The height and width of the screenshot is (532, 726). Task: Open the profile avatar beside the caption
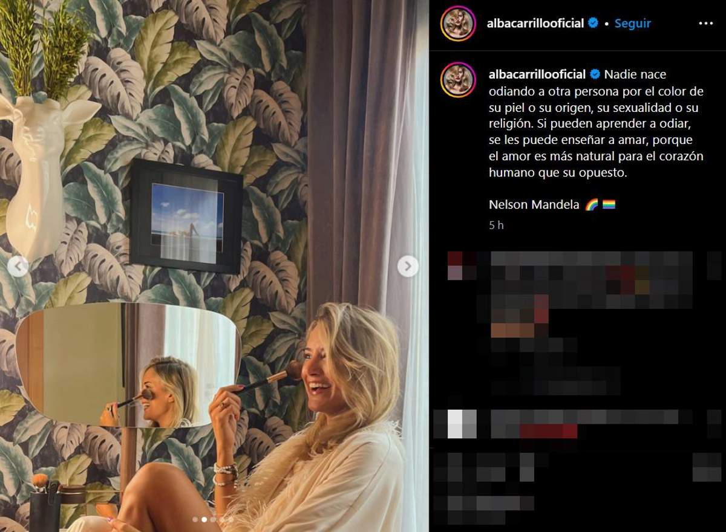[x=458, y=80]
